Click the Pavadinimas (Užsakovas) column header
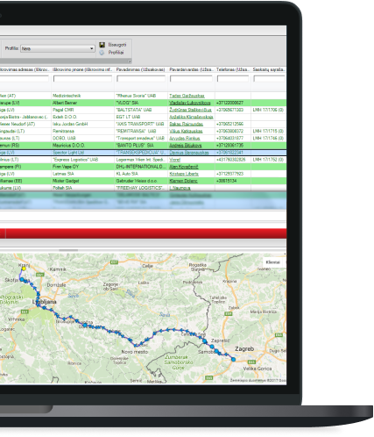The width and height of the screenshot is (374, 437). (x=141, y=69)
